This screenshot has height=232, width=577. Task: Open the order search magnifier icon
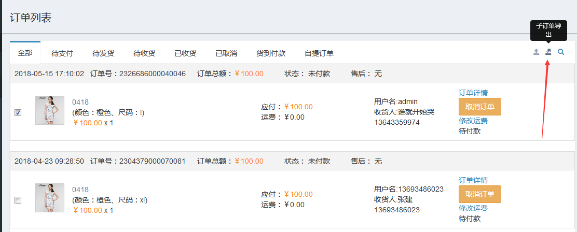tap(561, 52)
